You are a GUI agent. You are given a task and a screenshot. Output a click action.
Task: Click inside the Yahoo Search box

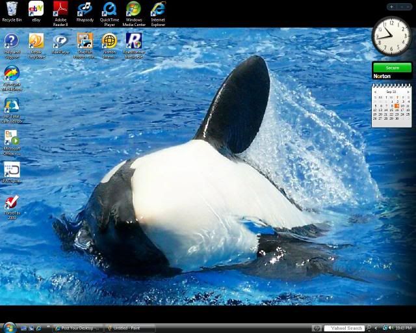344,328
